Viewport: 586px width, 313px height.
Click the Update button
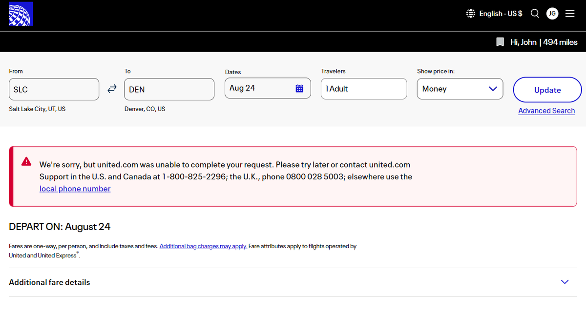[x=547, y=90]
